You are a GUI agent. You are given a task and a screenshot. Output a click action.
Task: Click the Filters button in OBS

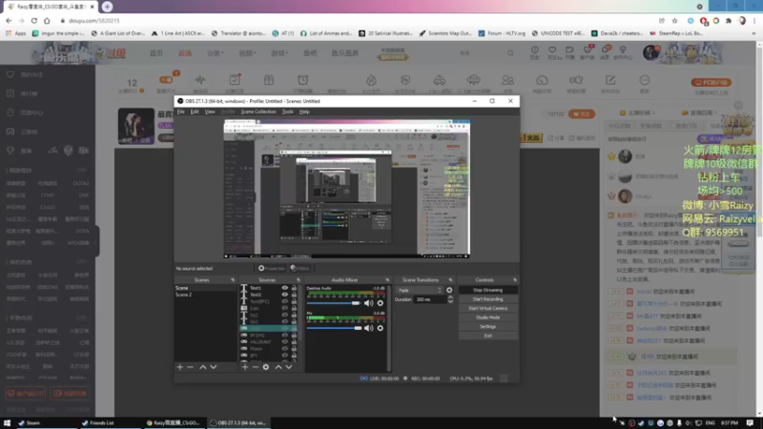(x=299, y=269)
